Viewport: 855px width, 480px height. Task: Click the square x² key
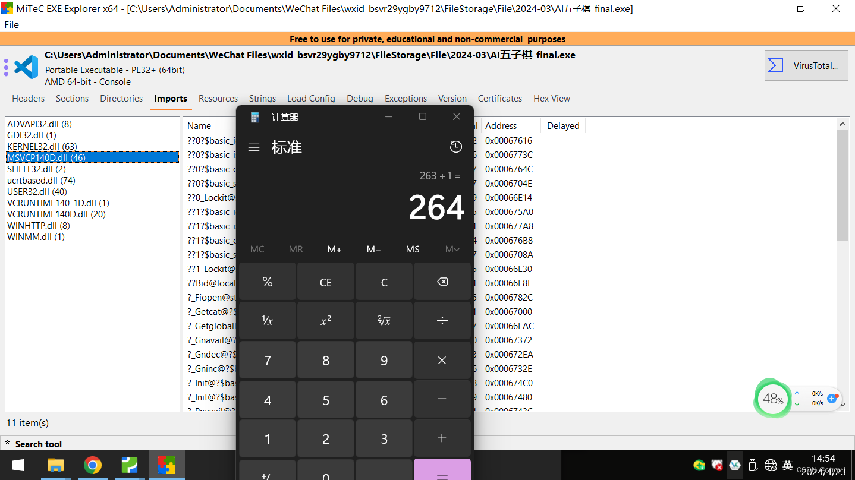click(326, 321)
